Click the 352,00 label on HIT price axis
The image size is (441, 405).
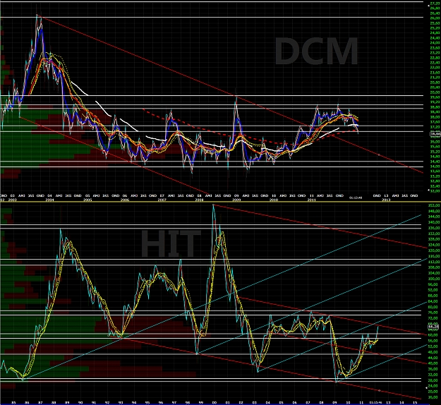point(434,205)
